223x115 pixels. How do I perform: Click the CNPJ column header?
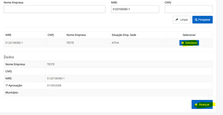tap(51, 35)
